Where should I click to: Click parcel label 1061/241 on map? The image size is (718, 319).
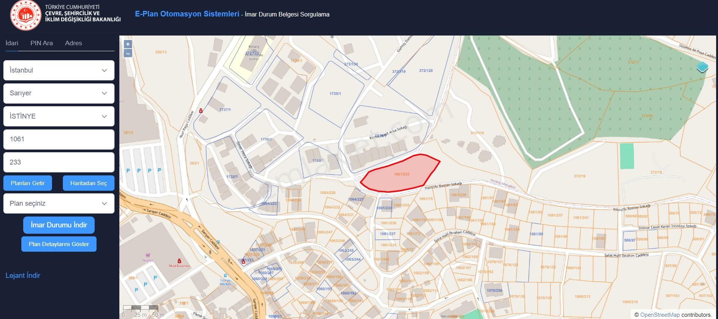pyautogui.click(x=581, y=217)
